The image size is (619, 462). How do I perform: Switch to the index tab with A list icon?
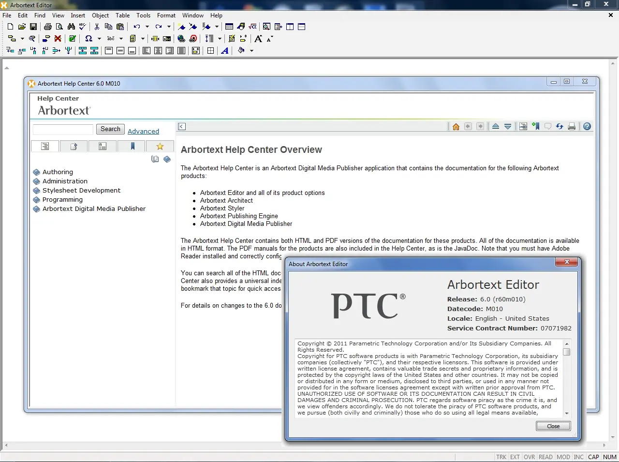pos(103,146)
